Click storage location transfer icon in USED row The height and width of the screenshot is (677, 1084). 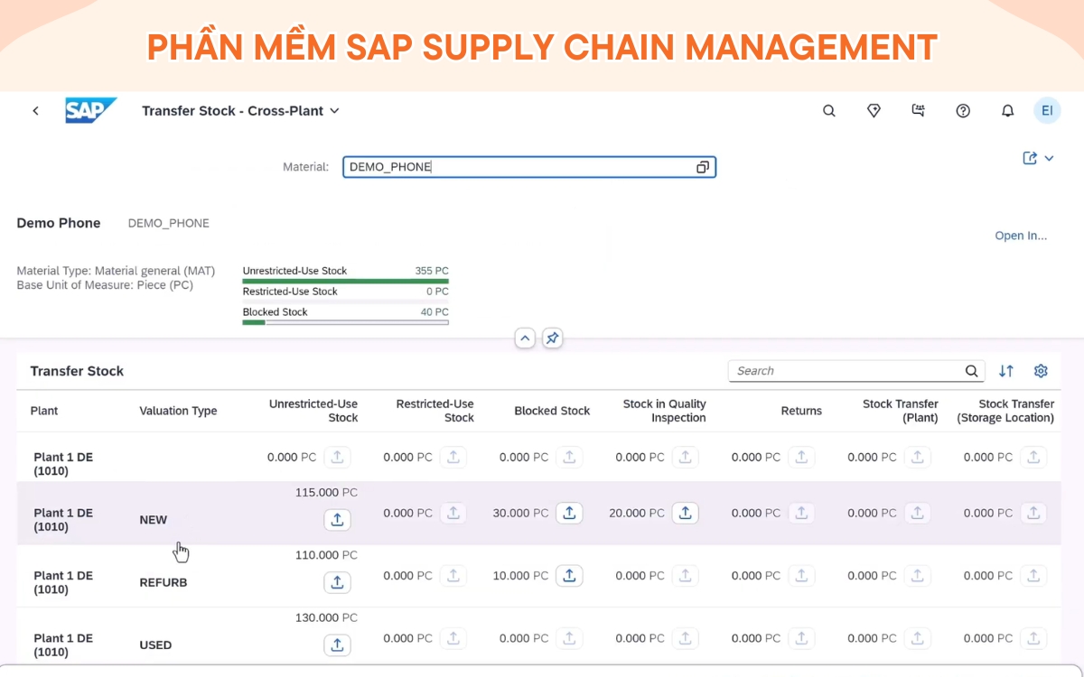(x=1033, y=638)
